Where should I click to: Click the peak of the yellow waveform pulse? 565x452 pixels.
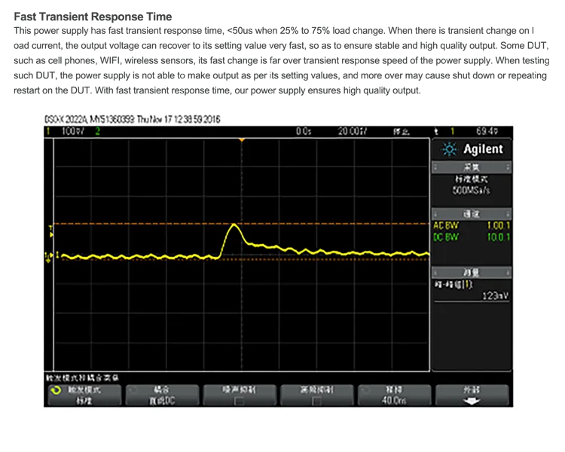234,224
